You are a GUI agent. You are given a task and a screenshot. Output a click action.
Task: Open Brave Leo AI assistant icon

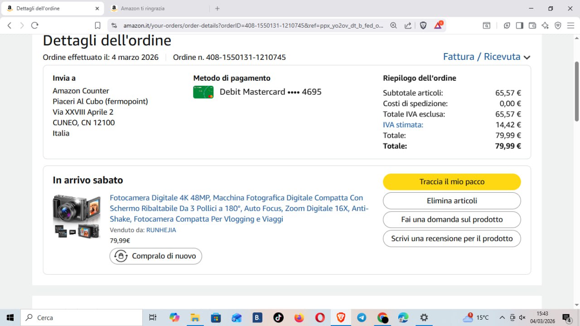pos(545,25)
